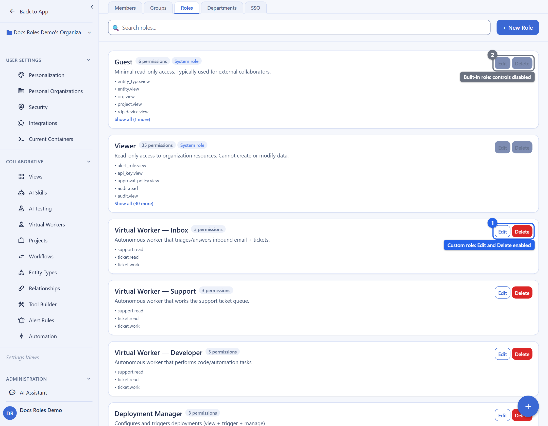Edit the Virtual Worker — Developer role
The image size is (548, 426).
pos(502,354)
